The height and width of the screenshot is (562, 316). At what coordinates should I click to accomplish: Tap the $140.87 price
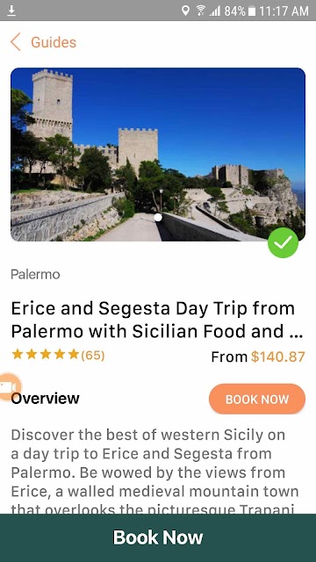tap(278, 357)
